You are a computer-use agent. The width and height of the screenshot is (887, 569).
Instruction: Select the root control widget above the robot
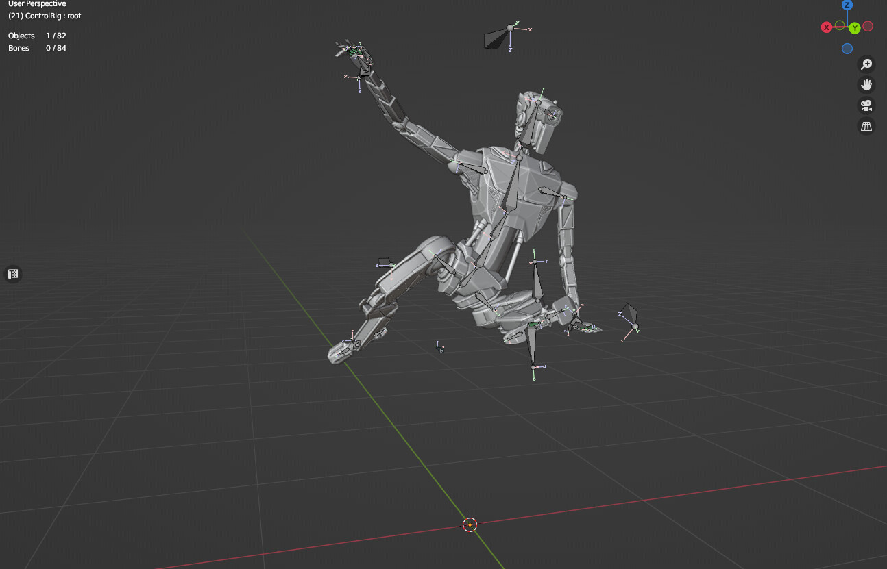509,27
